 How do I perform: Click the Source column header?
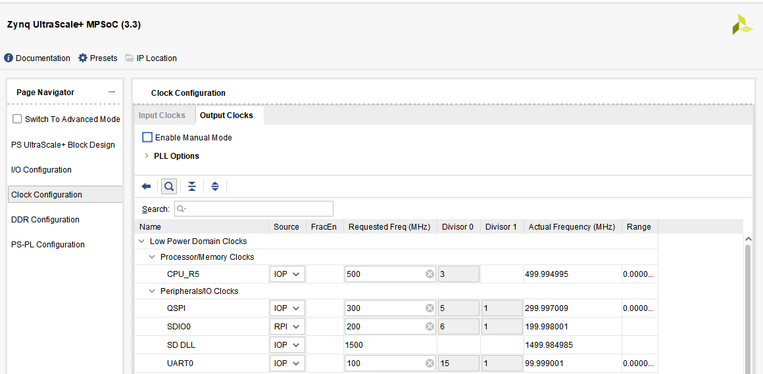[287, 226]
